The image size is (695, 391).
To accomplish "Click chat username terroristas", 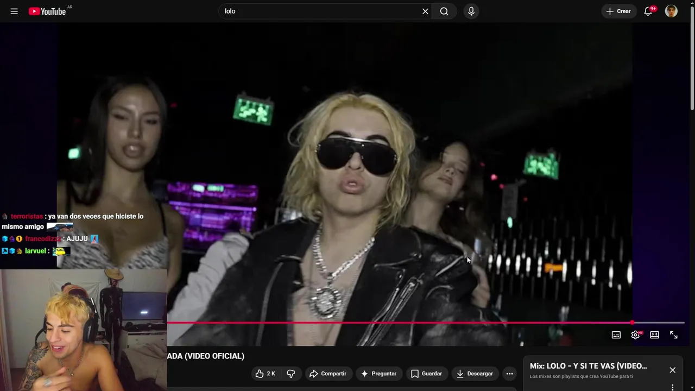I will [x=27, y=217].
